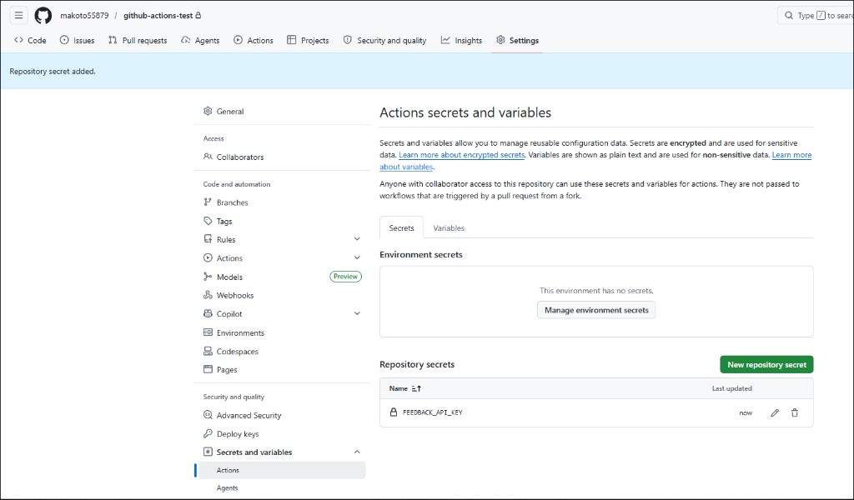Expand the Copilot sidebar section
The image size is (854, 500).
pyautogui.click(x=357, y=314)
